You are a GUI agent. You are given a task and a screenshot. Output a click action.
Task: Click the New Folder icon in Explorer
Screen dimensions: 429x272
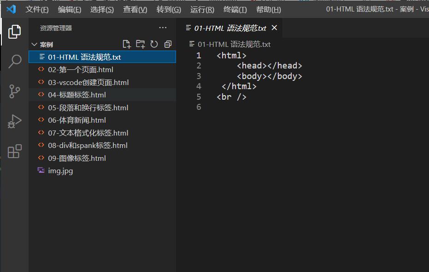click(141, 44)
